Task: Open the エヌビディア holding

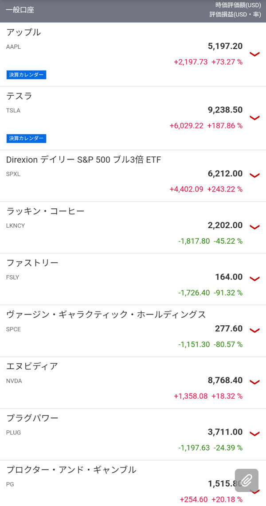Action: pos(32,366)
